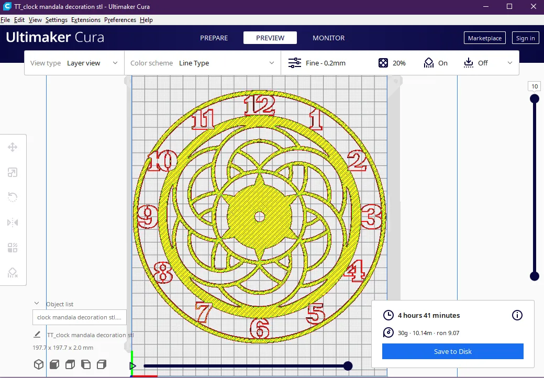The width and height of the screenshot is (544, 378).
Task: Collapse the Object list panel
Action: click(37, 303)
